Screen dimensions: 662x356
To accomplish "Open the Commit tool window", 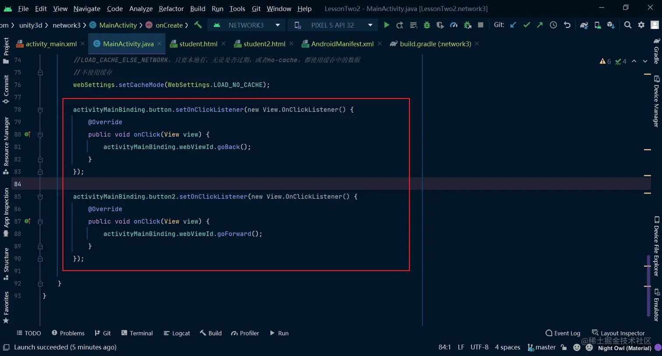I will (x=6, y=89).
